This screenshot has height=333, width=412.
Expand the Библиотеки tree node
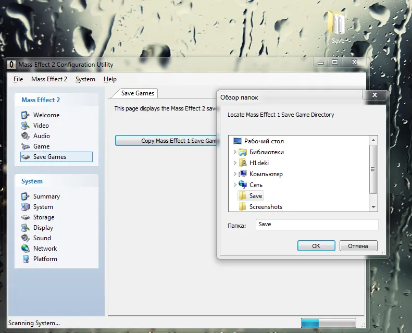235,152
